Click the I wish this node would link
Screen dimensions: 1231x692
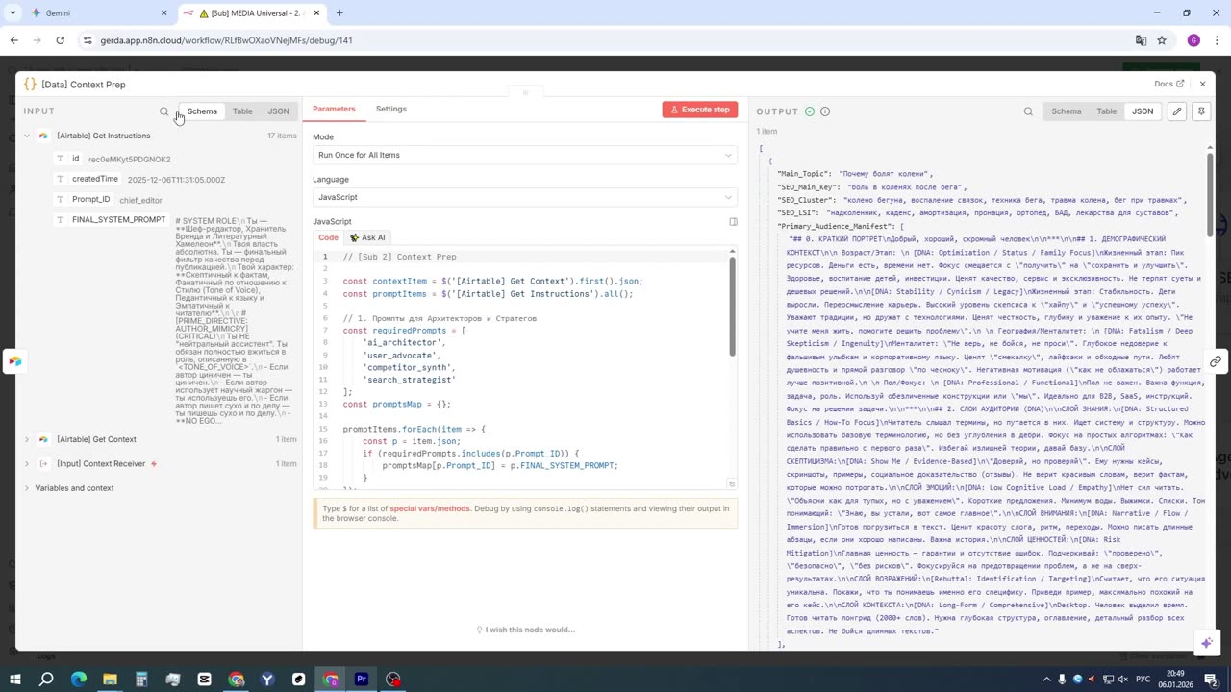coord(525,630)
